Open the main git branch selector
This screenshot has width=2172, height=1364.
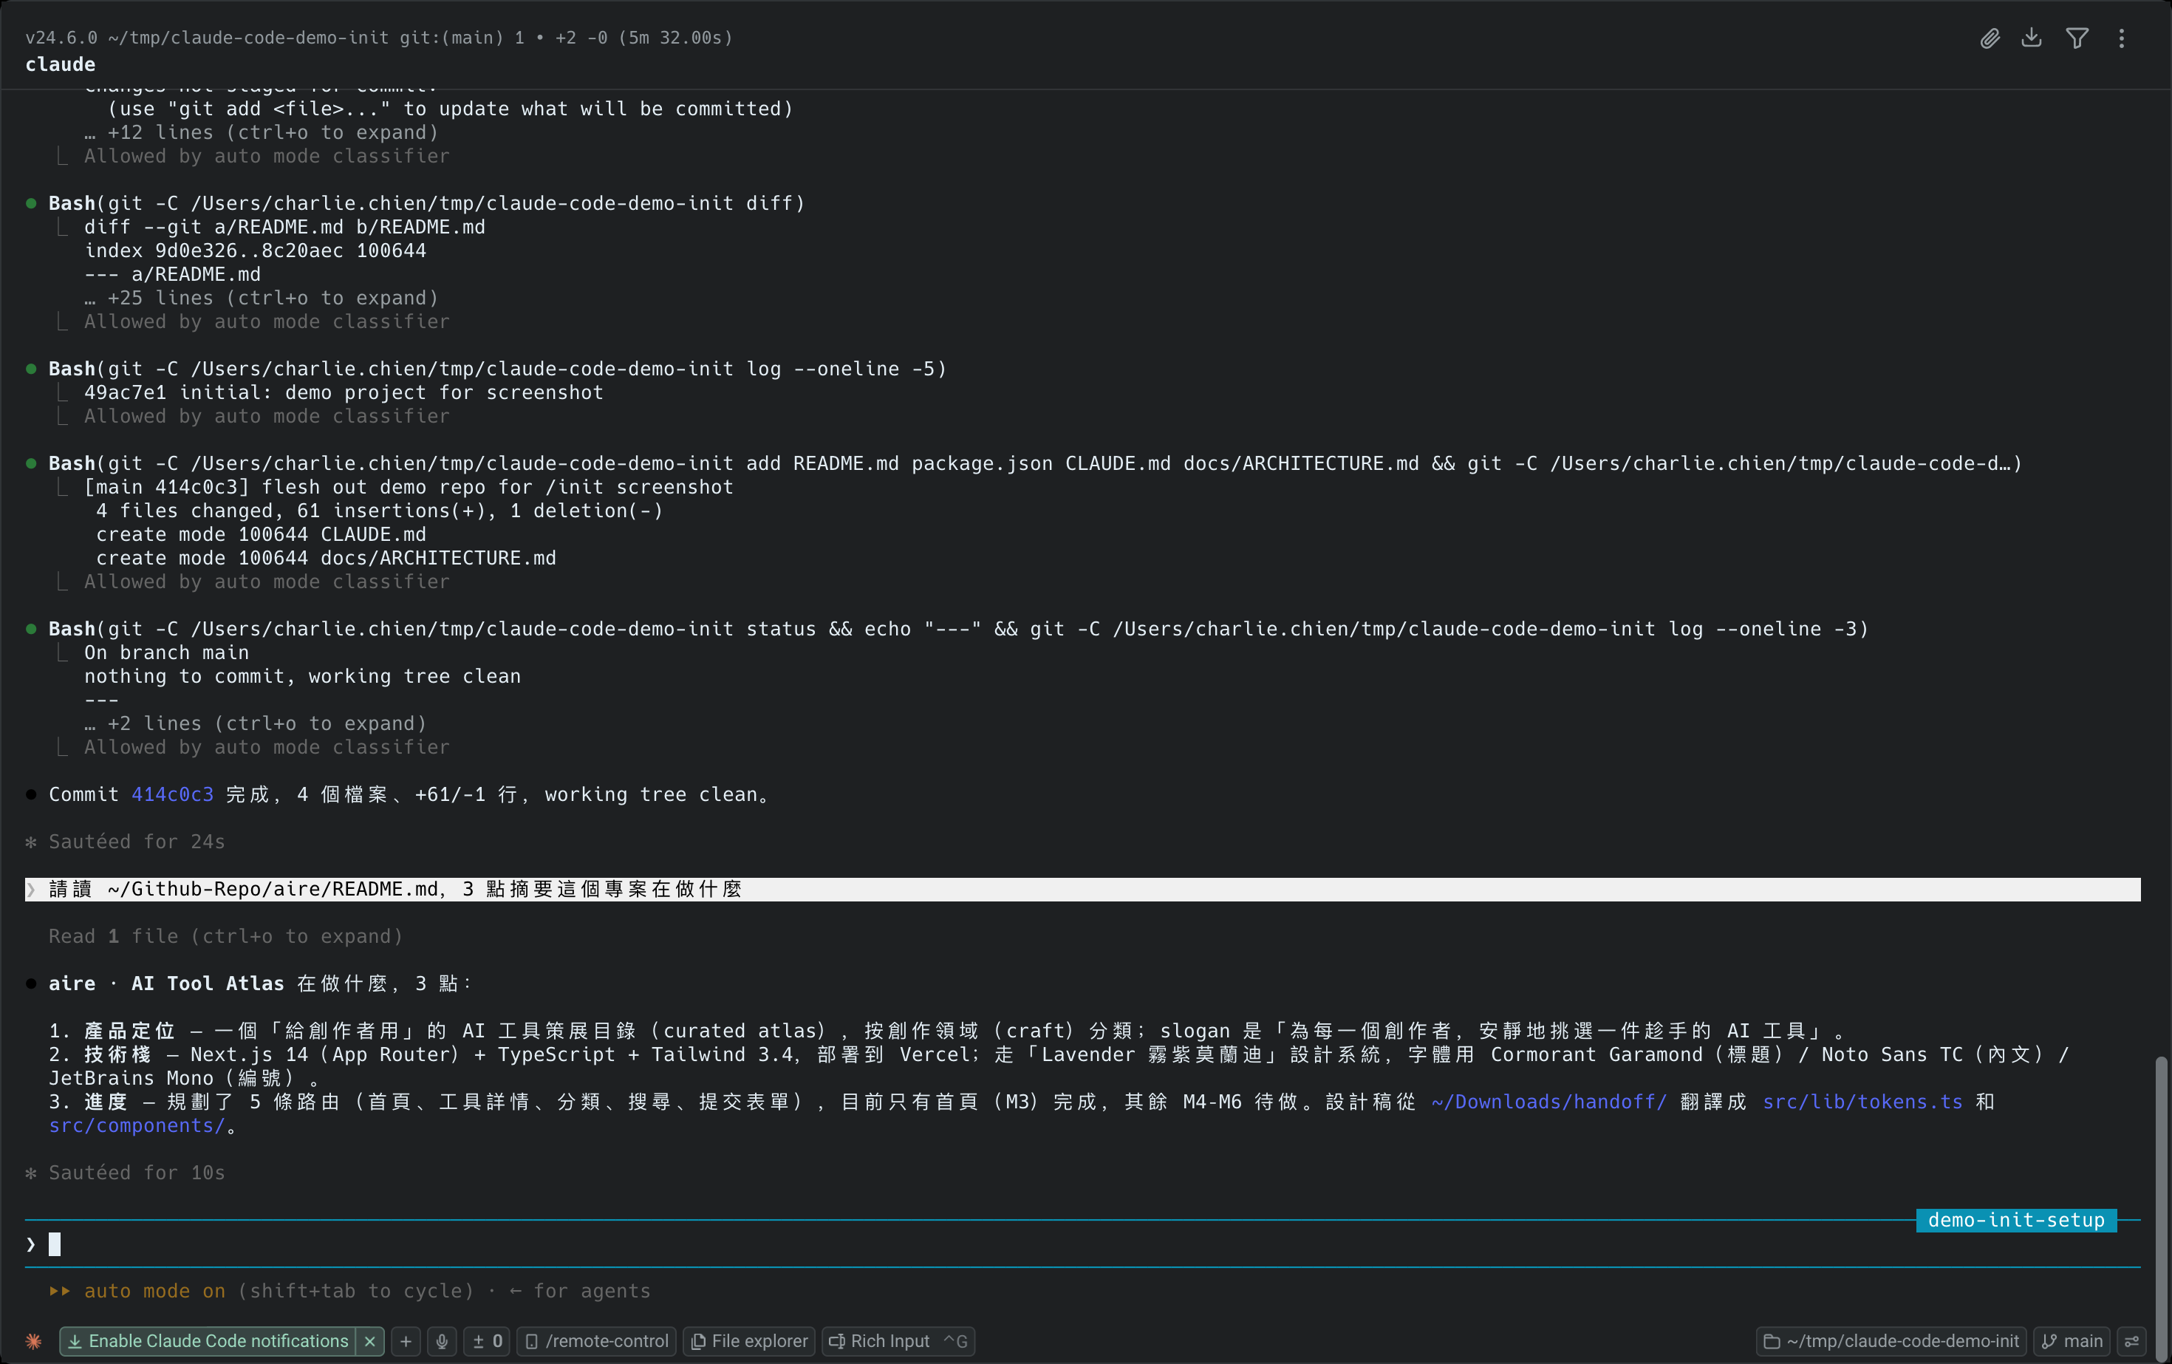click(x=2072, y=1341)
